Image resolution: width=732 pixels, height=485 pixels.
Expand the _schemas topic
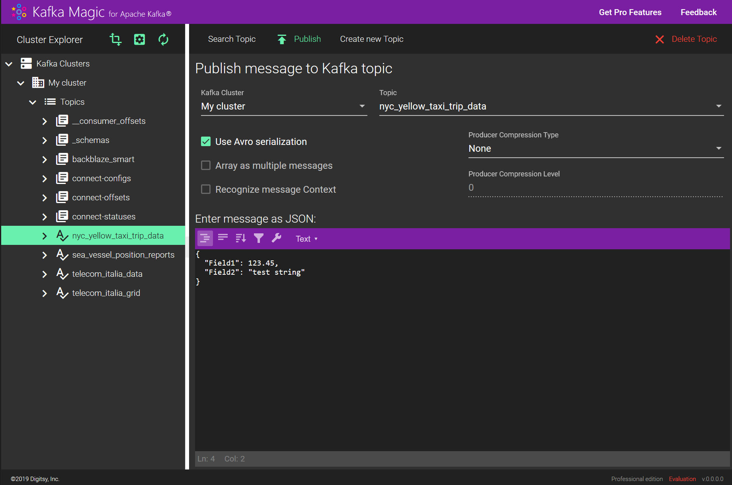45,140
